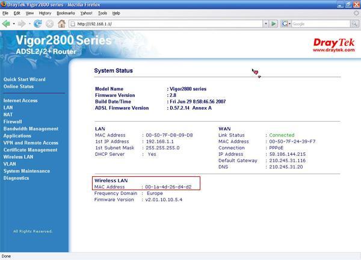Screen dimensions: 361x260
Task: Go to the Home page icon
Action: tap(61, 23)
